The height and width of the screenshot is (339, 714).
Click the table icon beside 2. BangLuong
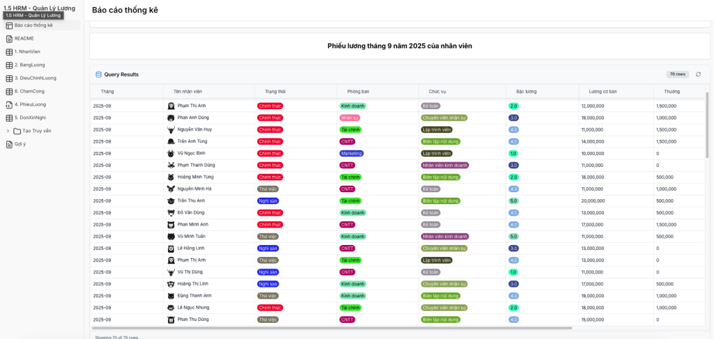(9, 65)
